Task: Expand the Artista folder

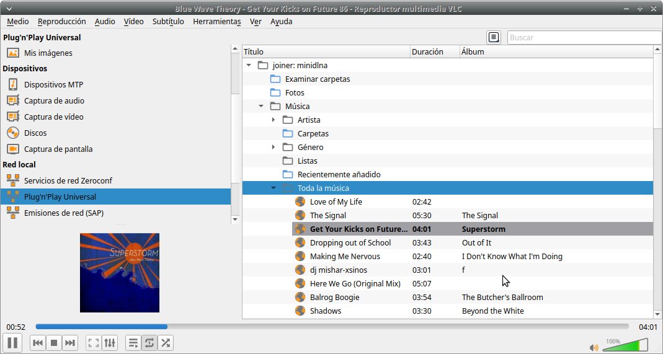Action: [x=274, y=120]
